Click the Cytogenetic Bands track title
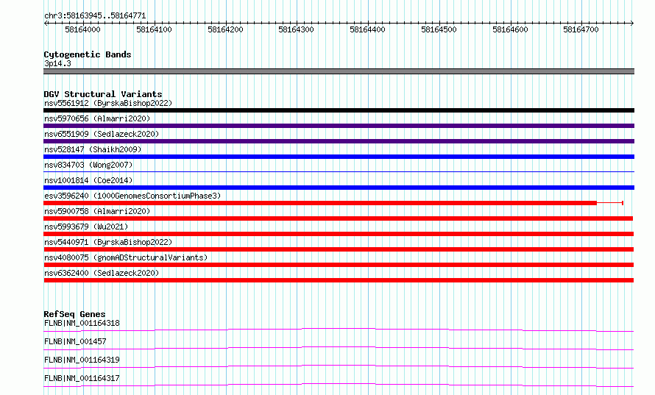The image size is (655, 395). 88,54
